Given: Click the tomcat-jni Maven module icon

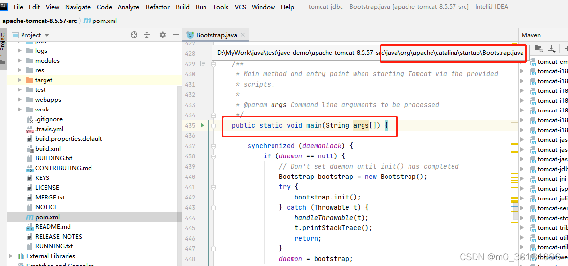Looking at the screenshot, I should coord(533,179).
